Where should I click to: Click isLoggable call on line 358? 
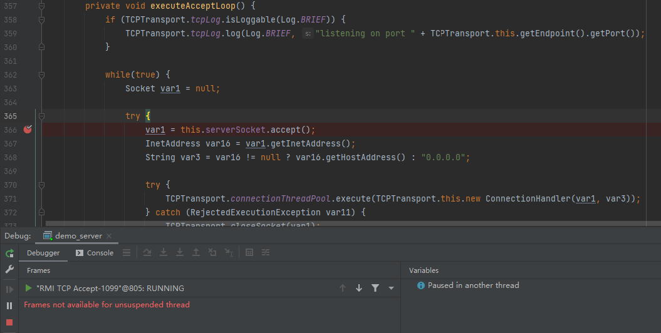click(251, 19)
